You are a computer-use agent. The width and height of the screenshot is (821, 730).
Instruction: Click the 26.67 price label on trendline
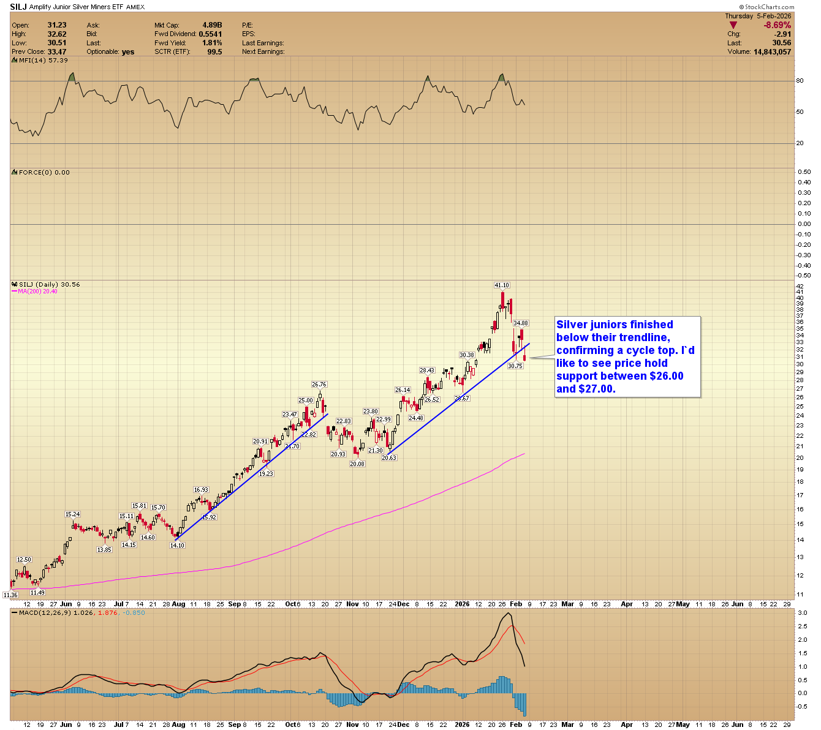pos(461,398)
